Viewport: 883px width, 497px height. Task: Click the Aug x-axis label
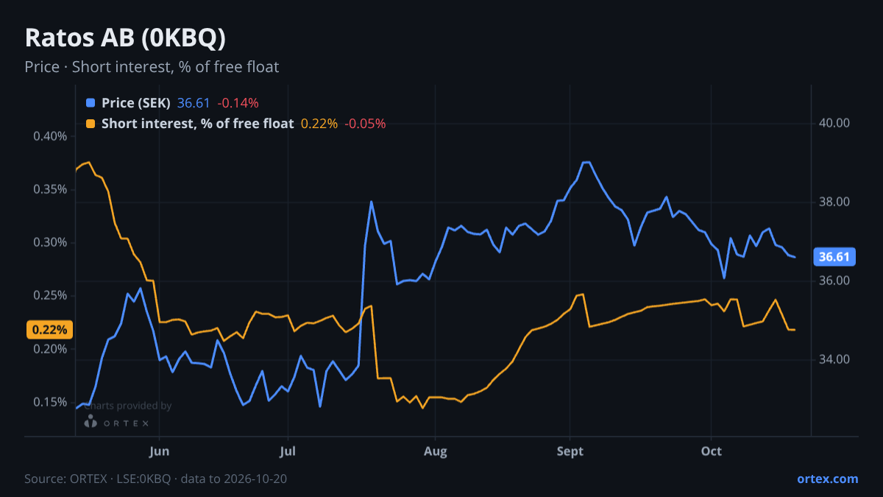tap(436, 451)
